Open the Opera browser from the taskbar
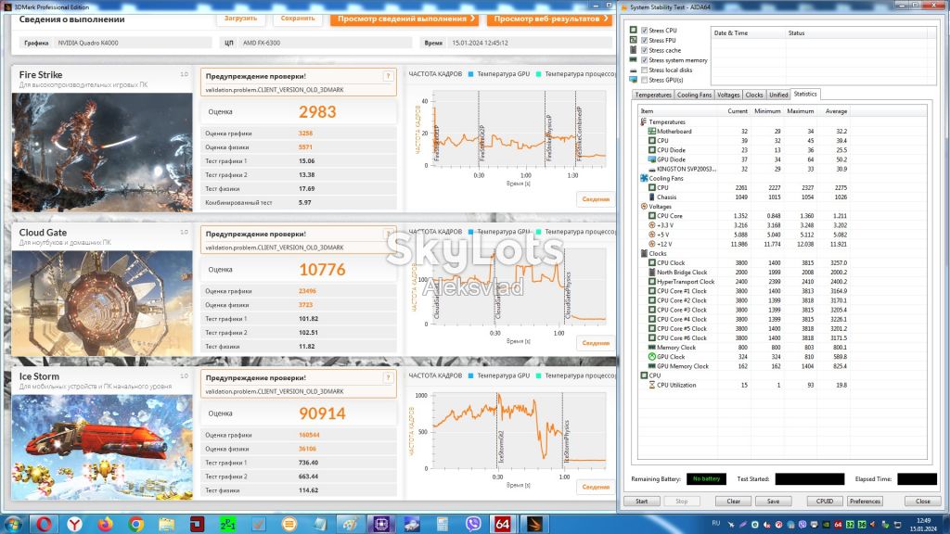The width and height of the screenshot is (950, 534). point(44,524)
